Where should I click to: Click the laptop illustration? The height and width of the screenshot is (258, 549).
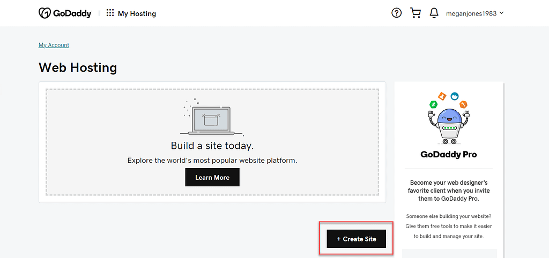(x=212, y=119)
